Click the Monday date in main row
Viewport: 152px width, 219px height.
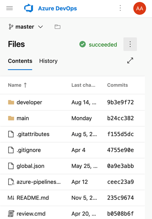click(x=82, y=118)
